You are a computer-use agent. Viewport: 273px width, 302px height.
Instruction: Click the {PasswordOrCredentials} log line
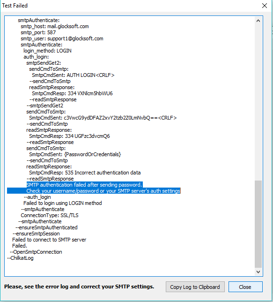(75, 154)
